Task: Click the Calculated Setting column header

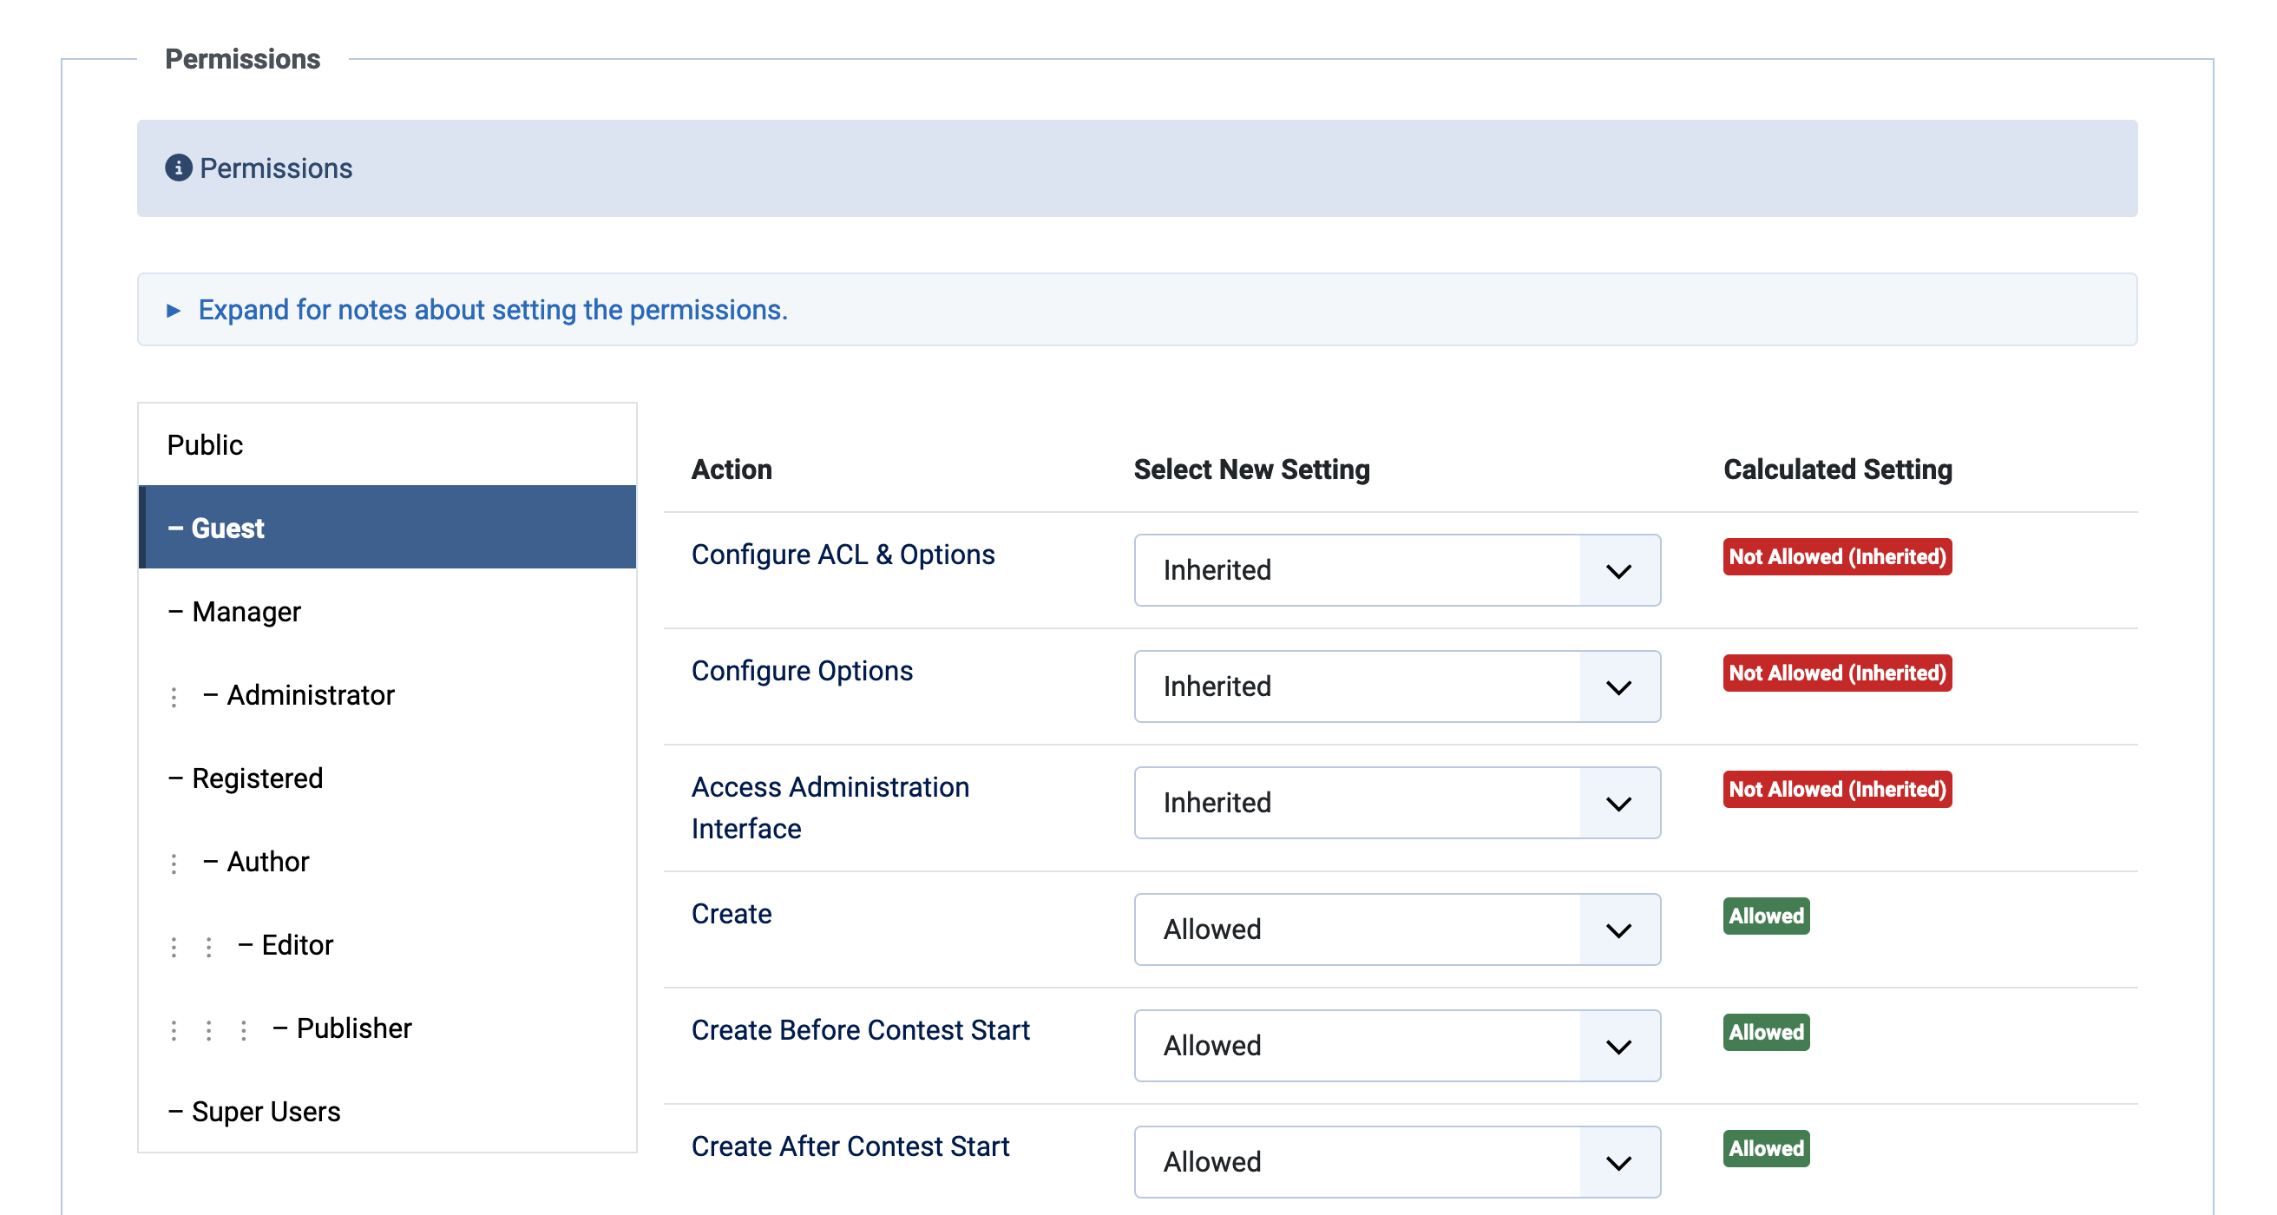Action: tap(1838, 469)
